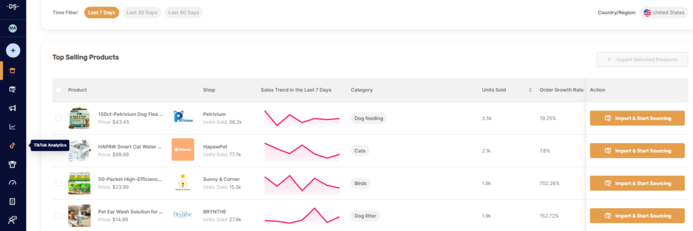Open the megaphone marketing icon in the sidebar

[x=13, y=108]
